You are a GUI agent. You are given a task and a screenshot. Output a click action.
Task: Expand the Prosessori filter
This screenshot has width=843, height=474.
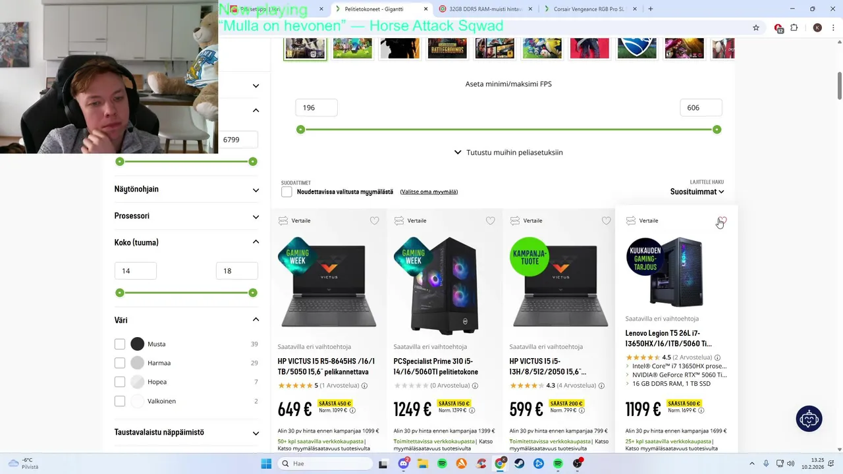coord(186,216)
